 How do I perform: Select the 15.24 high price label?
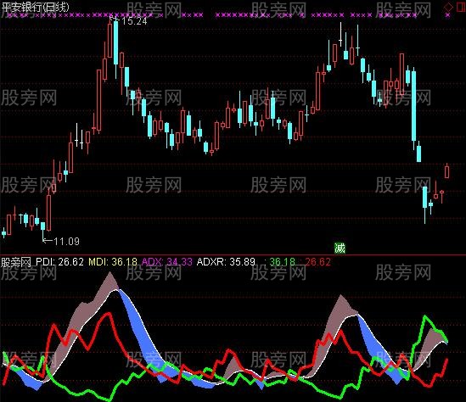(134, 21)
